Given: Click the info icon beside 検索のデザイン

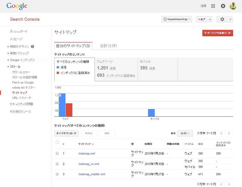Looking at the screenshot, I should coord(32,46).
